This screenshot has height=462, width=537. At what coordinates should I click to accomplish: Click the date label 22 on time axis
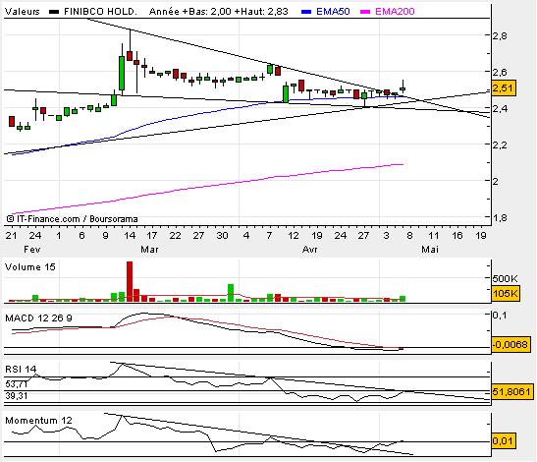[175, 236]
